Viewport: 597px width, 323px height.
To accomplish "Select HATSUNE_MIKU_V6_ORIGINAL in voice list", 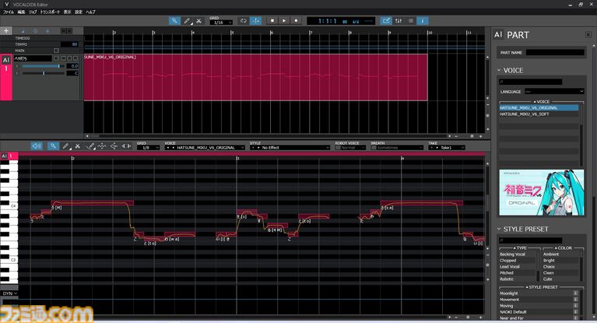I will [539, 107].
